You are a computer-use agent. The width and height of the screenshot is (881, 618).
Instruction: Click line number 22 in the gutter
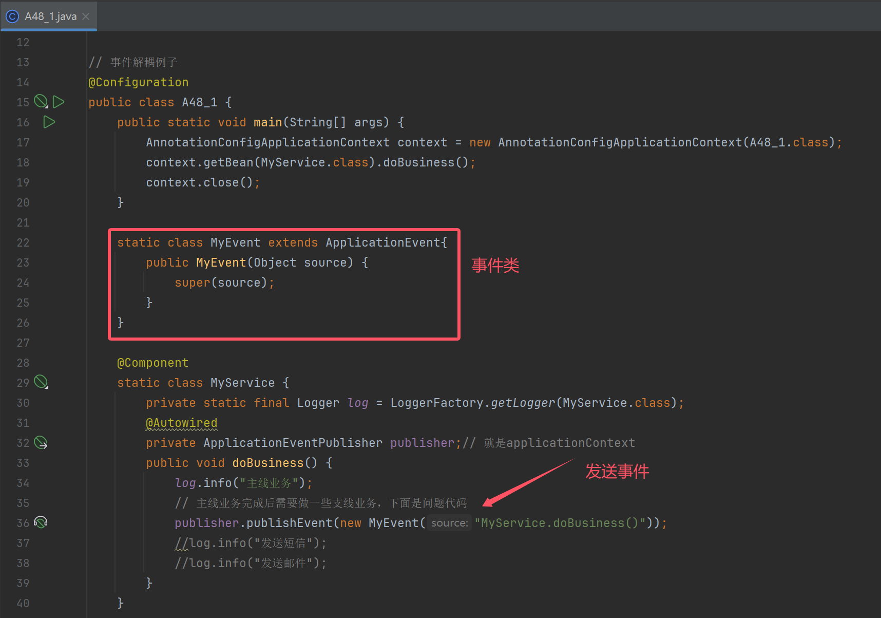23,242
